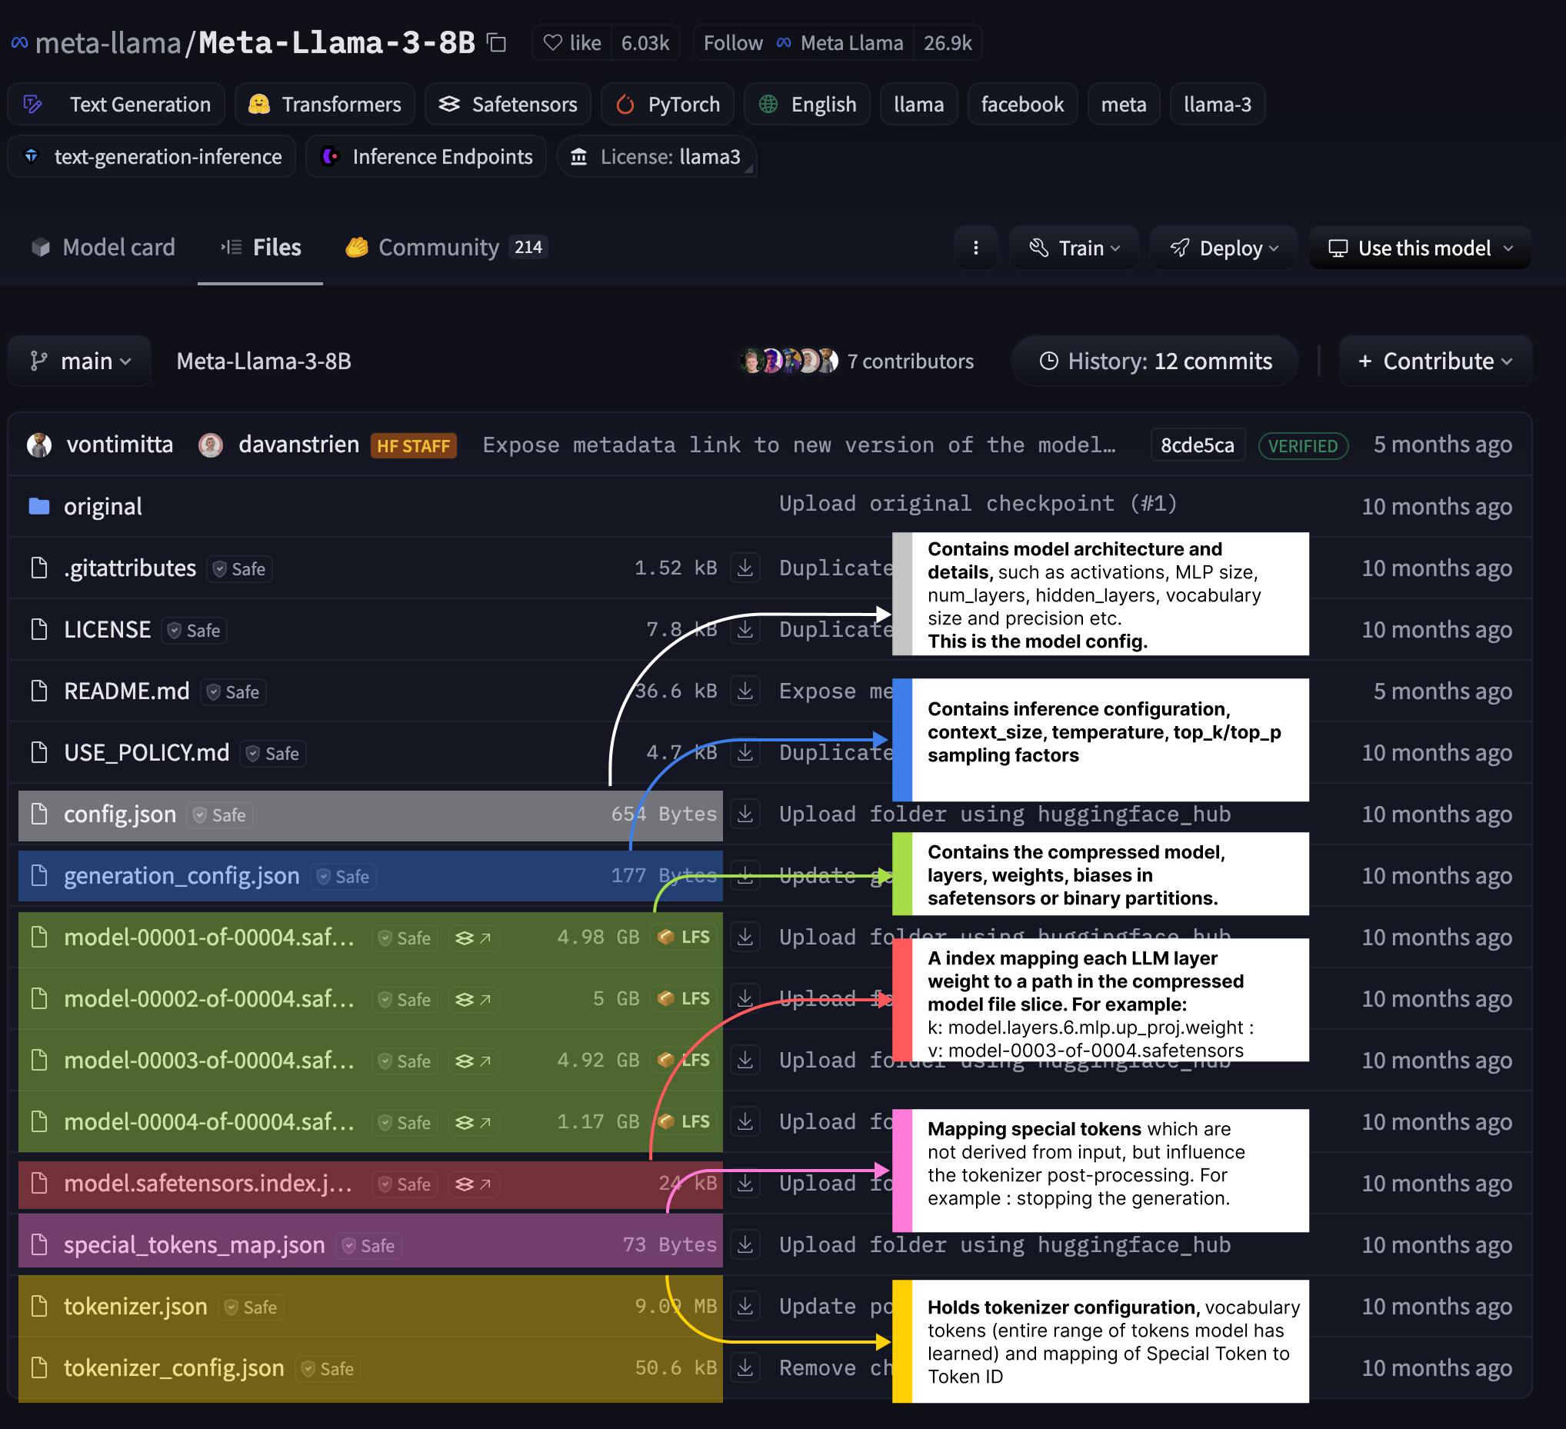Click the three-dot more options icon
1566x1429 pixels.
pyautogui.click(x=975, y=248)
